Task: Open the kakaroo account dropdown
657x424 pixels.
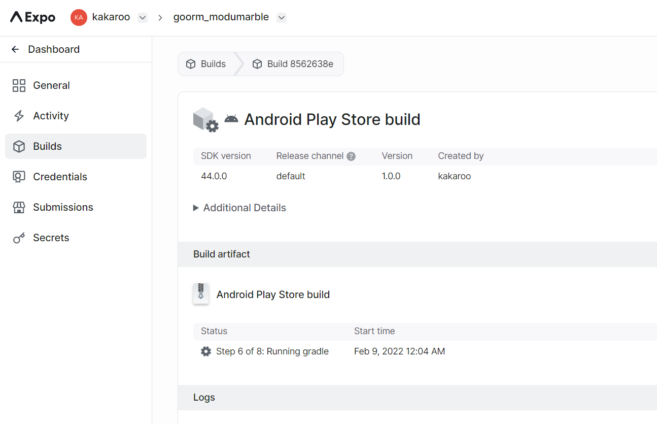Action: [143, 18]
